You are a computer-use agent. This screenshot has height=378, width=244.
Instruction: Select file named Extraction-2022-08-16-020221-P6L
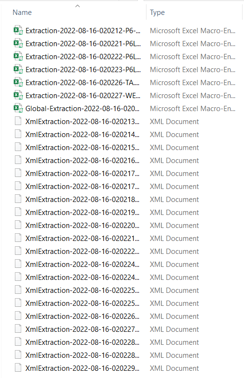coord(83,44)
